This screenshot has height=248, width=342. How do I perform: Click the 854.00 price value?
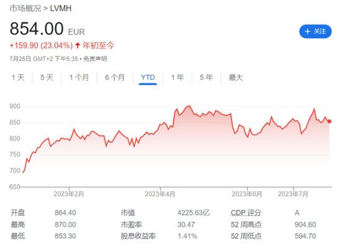pyautogui.click(x=37, y=29)
